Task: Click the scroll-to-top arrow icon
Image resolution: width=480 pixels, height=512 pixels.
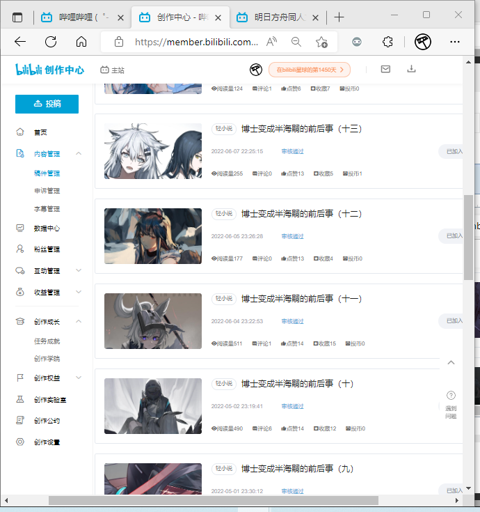Action: point(451,363)
